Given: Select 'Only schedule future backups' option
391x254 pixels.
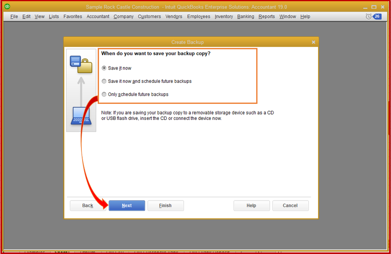Looking at the screenshot, I should 104,94.
